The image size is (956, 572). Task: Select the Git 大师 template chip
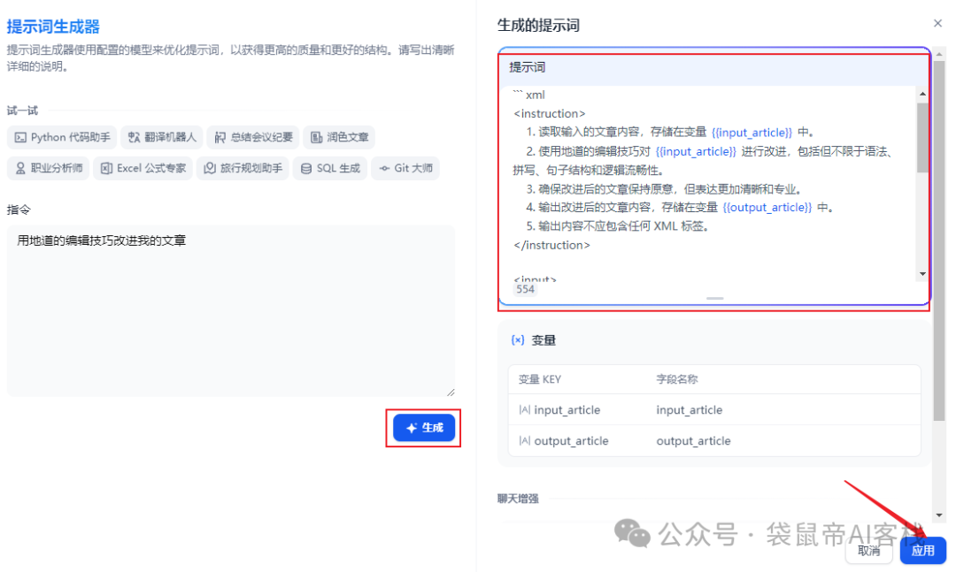coord(405,168)
